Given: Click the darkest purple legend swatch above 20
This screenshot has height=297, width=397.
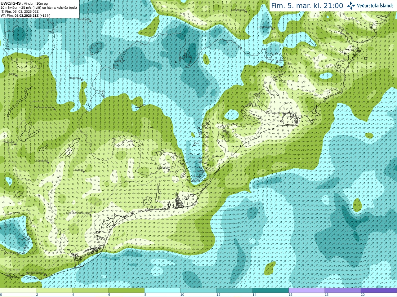Looking at the screenshot, I should (x=379, y=290).
